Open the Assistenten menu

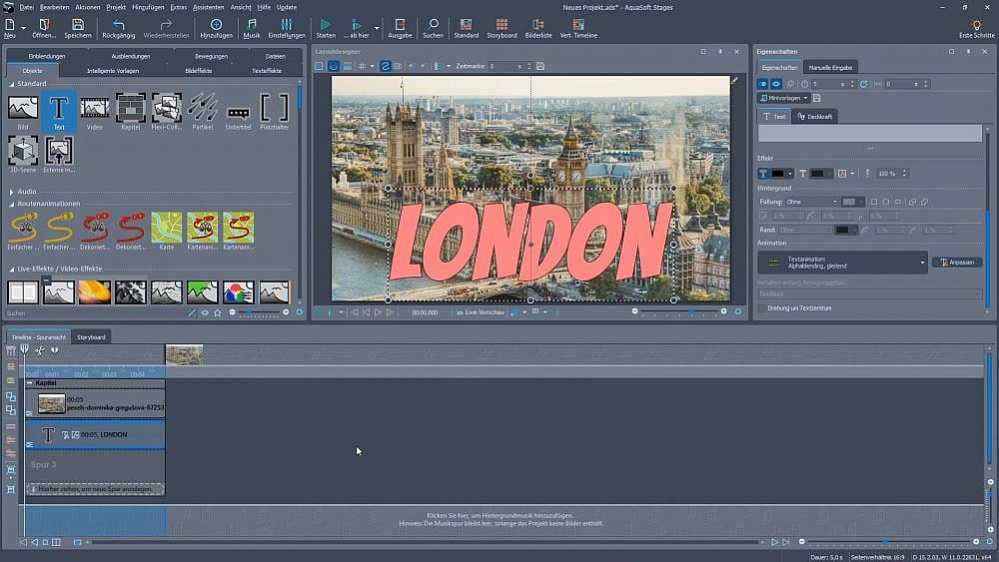tap(209, 7)
